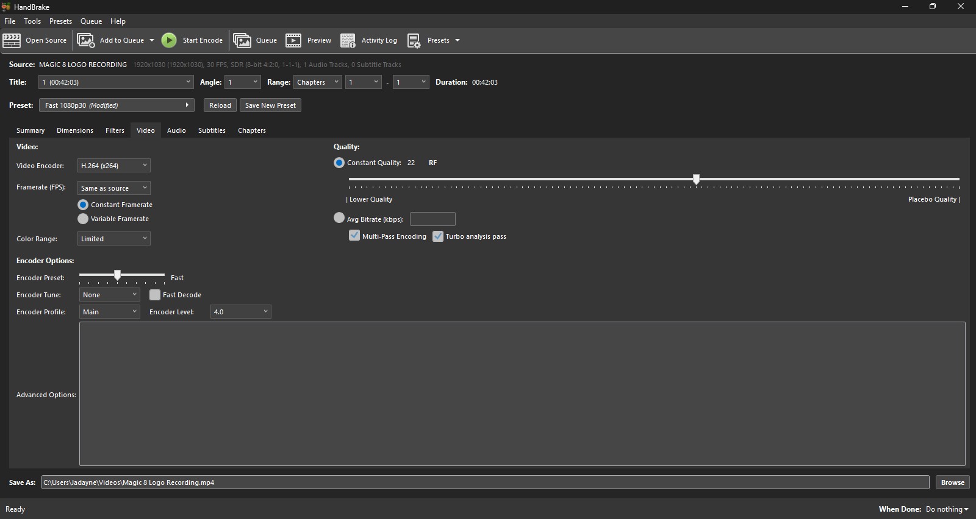Switch to the Filters tab
This screenshot has width=976, height=519.
115,130
